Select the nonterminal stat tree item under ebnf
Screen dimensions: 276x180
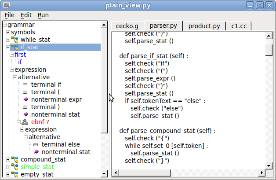point(66,152)
